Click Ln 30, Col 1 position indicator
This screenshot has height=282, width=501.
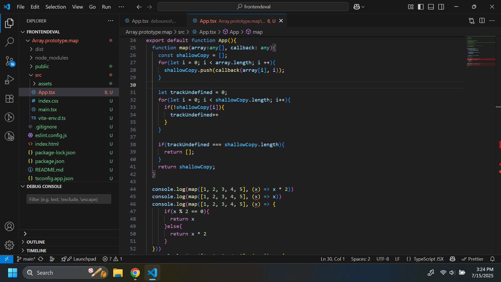click(x=333, y=259)
